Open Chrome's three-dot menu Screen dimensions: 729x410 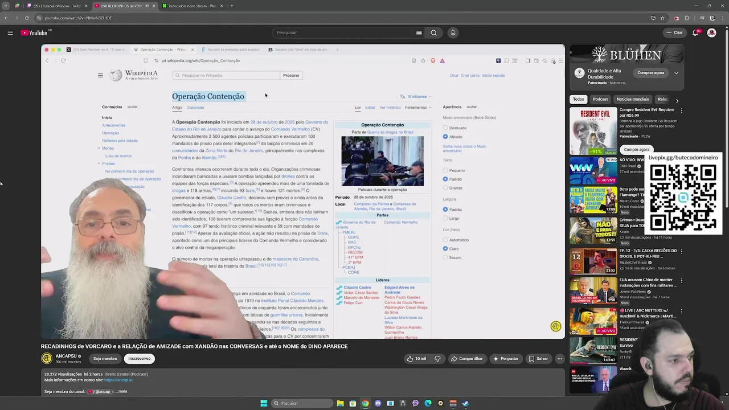pos(722,18)
